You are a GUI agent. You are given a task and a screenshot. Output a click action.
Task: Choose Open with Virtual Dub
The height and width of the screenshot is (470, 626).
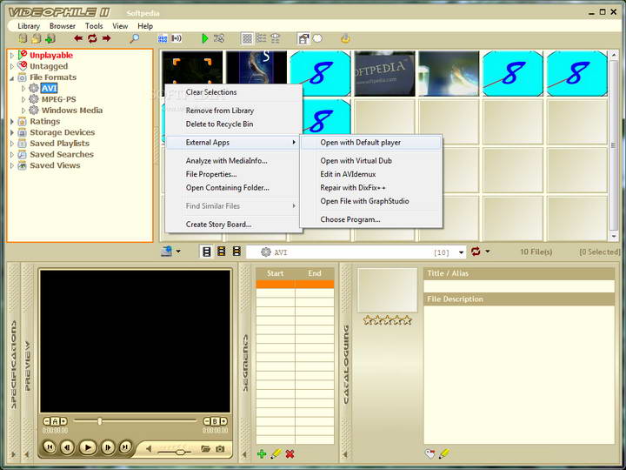tap(356, 161)
